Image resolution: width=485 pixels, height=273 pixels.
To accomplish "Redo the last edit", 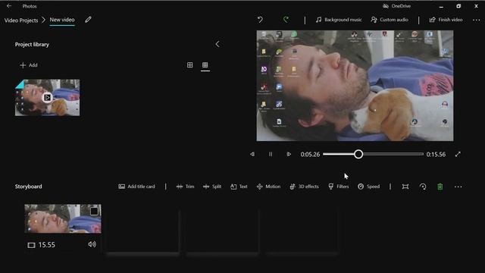I will 286,20.
